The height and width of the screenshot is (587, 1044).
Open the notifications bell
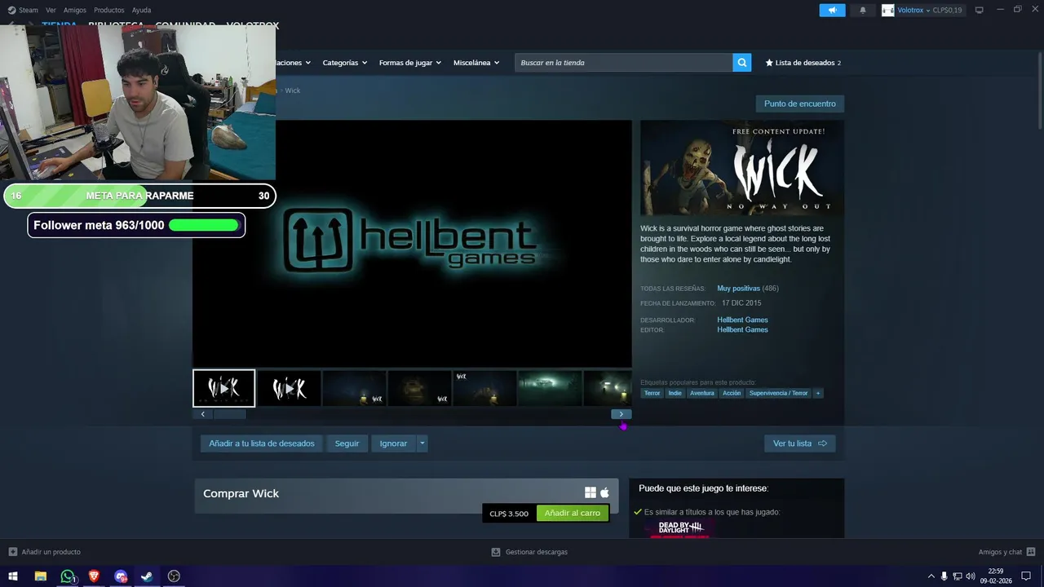coord(863,10)
